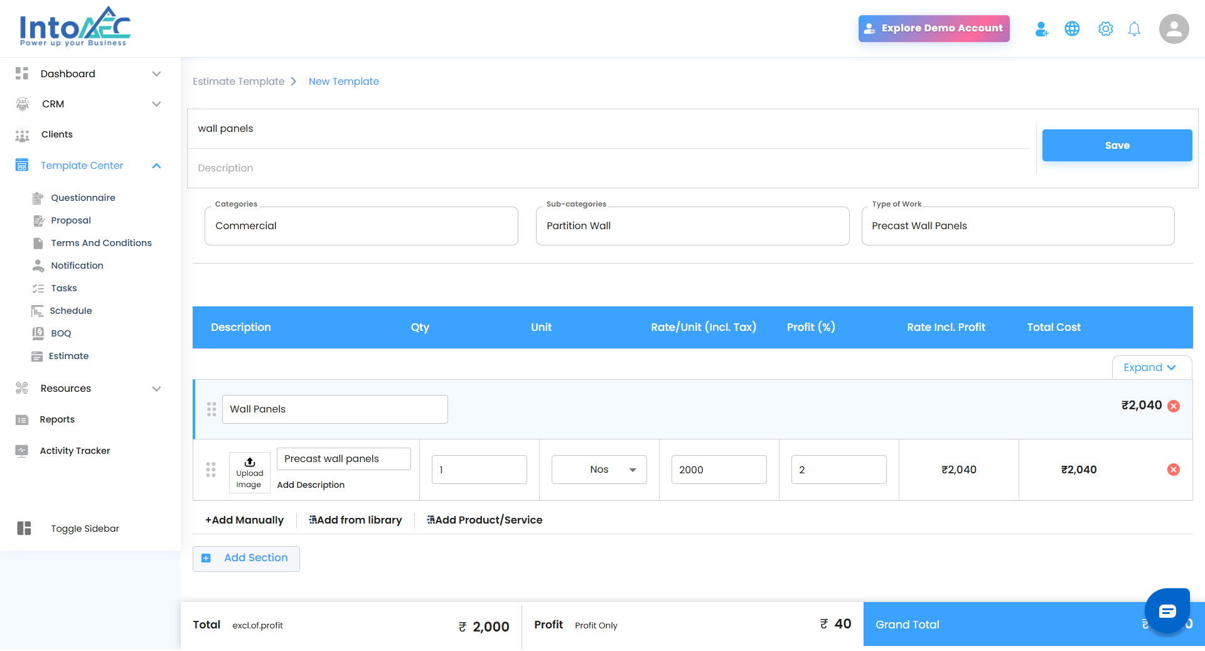The height and width of the screenshot is (651, 1205).
Task: Click the Wall Panels section drag handle
Action: [x=212, y=409]
